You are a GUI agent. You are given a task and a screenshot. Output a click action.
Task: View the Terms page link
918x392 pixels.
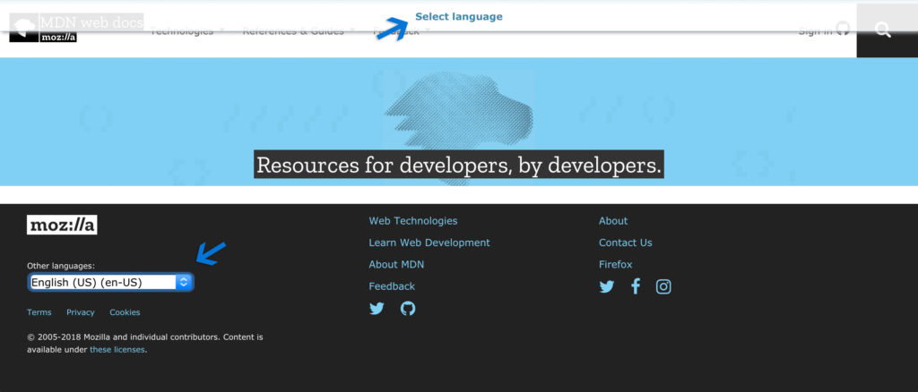coord(39,312)
